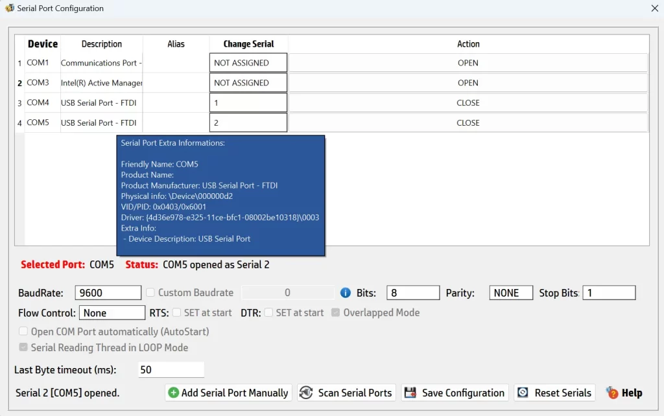The height and width of the screenshot is (416, 664).
Task: Select the COM5 device cell
Action: (42, 122)
